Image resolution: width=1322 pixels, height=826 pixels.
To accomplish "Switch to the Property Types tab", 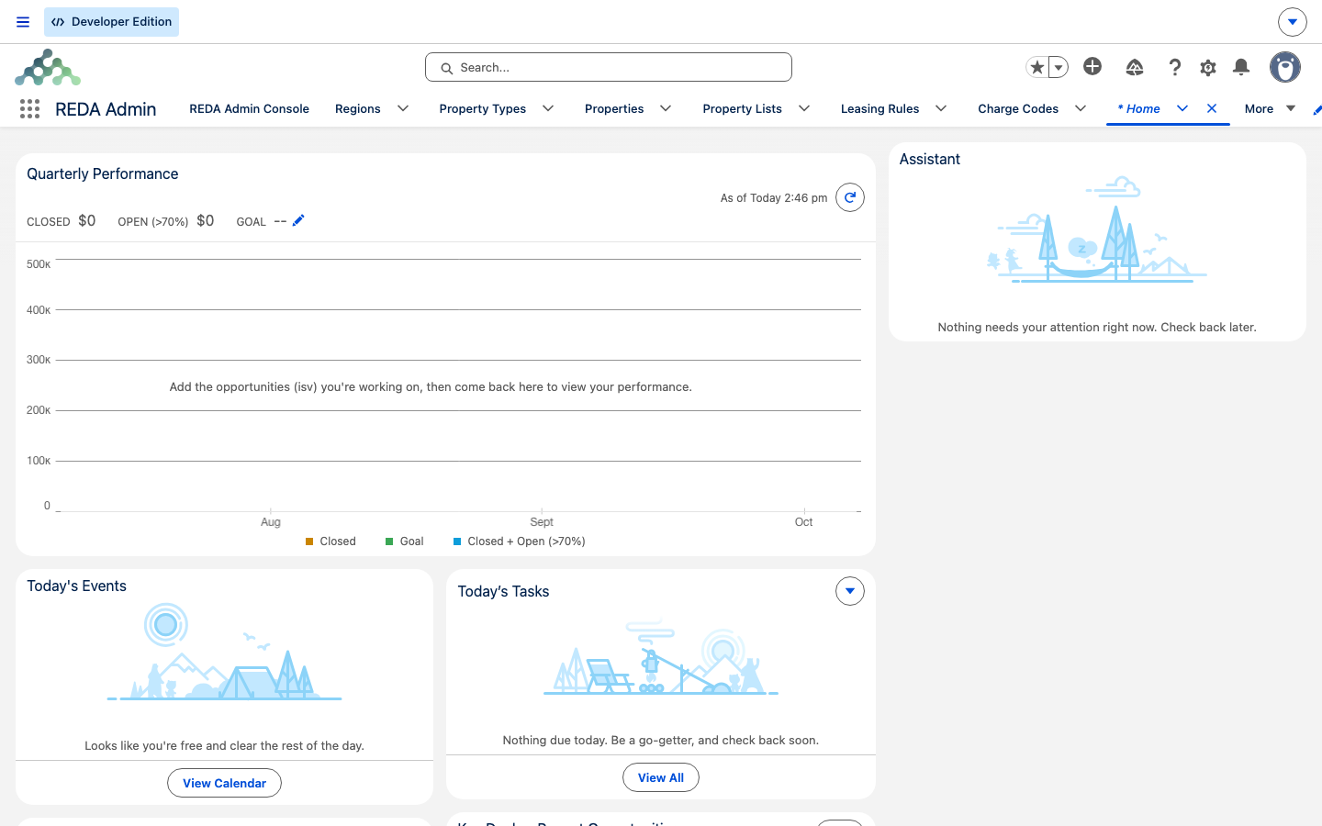I will tap(483, 108).
